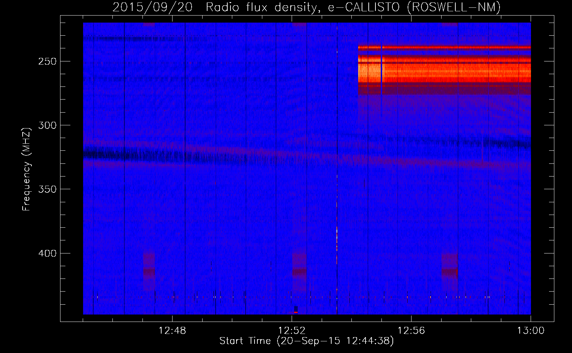Image resolution: width=572 pixels, height=353 pixels.
Task: Click the 'Frequency (MHZ)' axis label
Action: [27, 169]
